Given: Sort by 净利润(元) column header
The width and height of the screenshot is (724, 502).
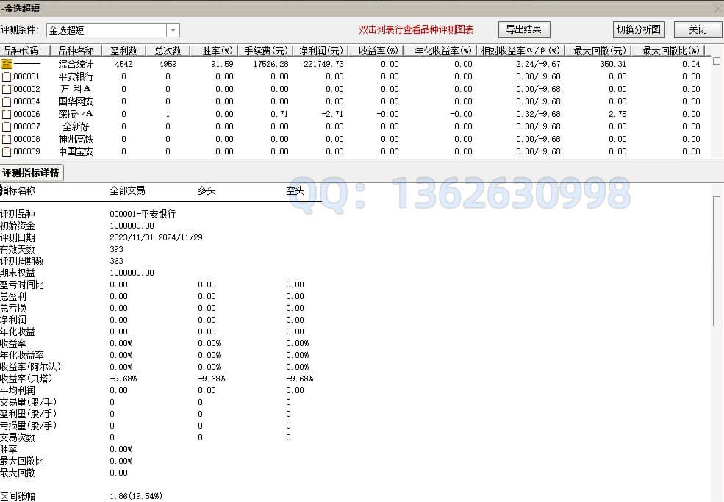Looking at the screenshot, I should coord(321,50).
